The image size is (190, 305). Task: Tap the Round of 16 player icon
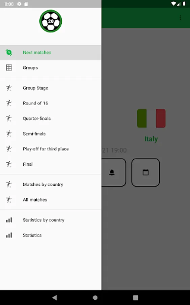point(9,103)
